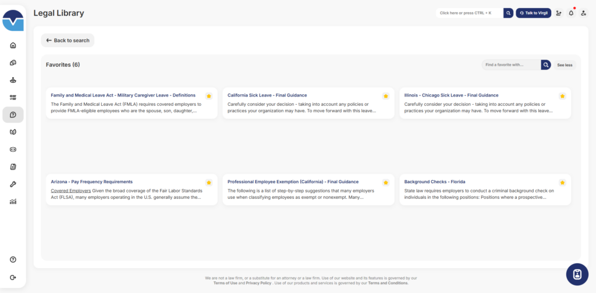Click the Back to search button

tap(68, 41)
